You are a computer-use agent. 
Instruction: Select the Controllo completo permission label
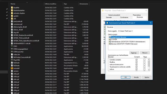click(115, 60)
